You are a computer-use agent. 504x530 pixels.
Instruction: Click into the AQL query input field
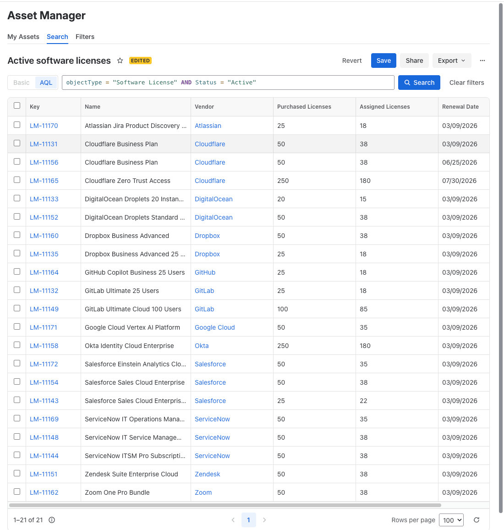pos(228,83)
